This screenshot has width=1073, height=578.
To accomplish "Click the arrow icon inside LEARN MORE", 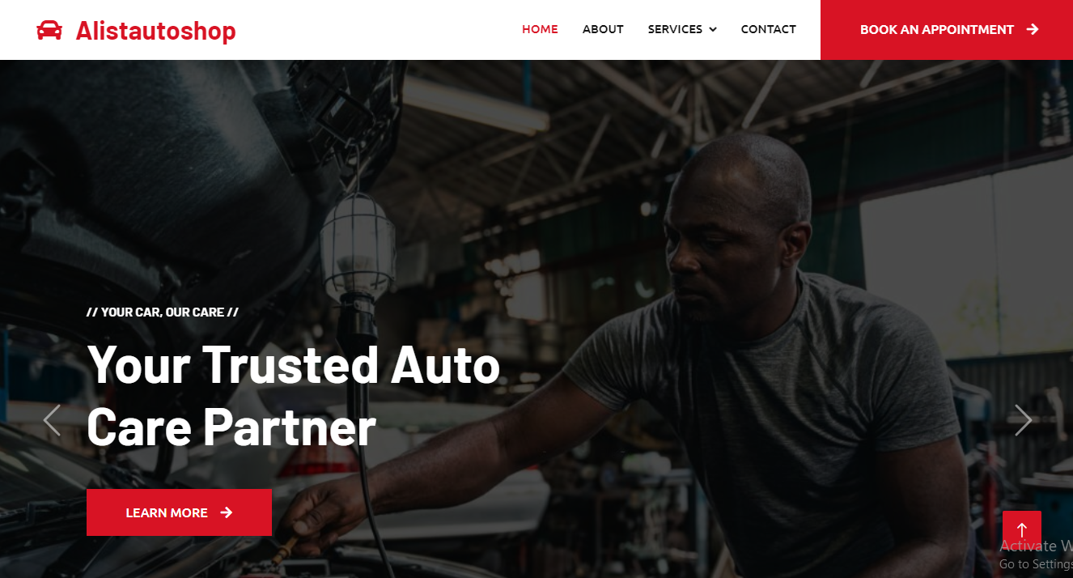I will pos(227,512).
